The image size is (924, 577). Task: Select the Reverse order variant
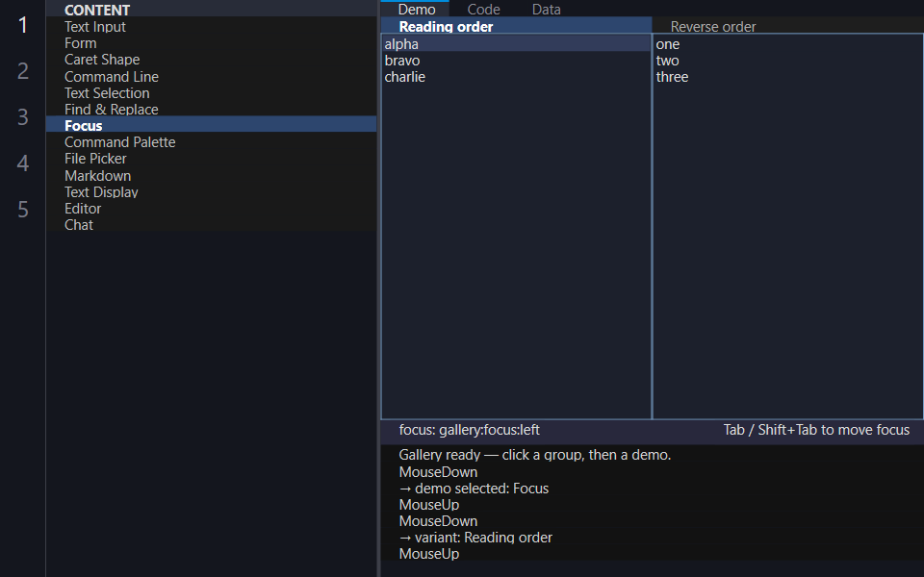click(x=787, y=27)
